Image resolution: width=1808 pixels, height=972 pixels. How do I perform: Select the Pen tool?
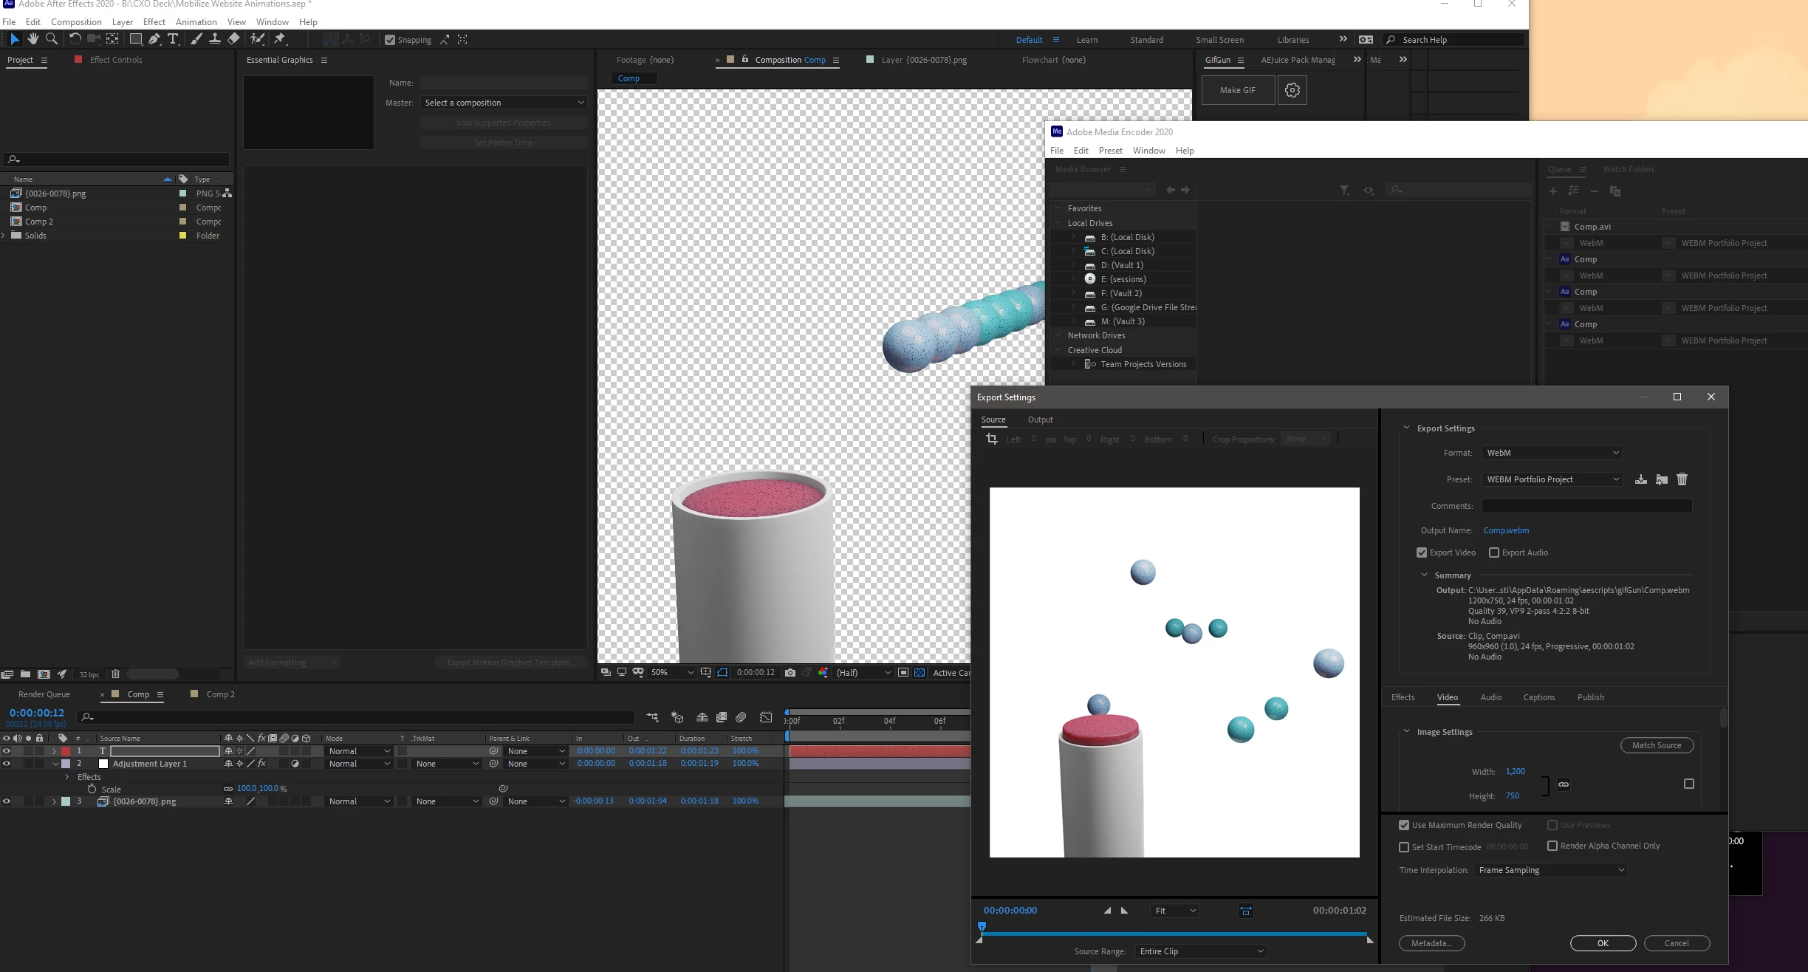coord(154,39)
